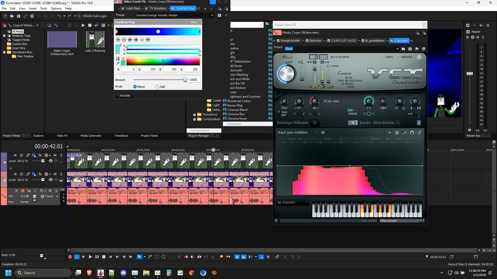Screen dimensions: 497x279
Task: Click the Brave browser taskbar icon
Action: 89,273
